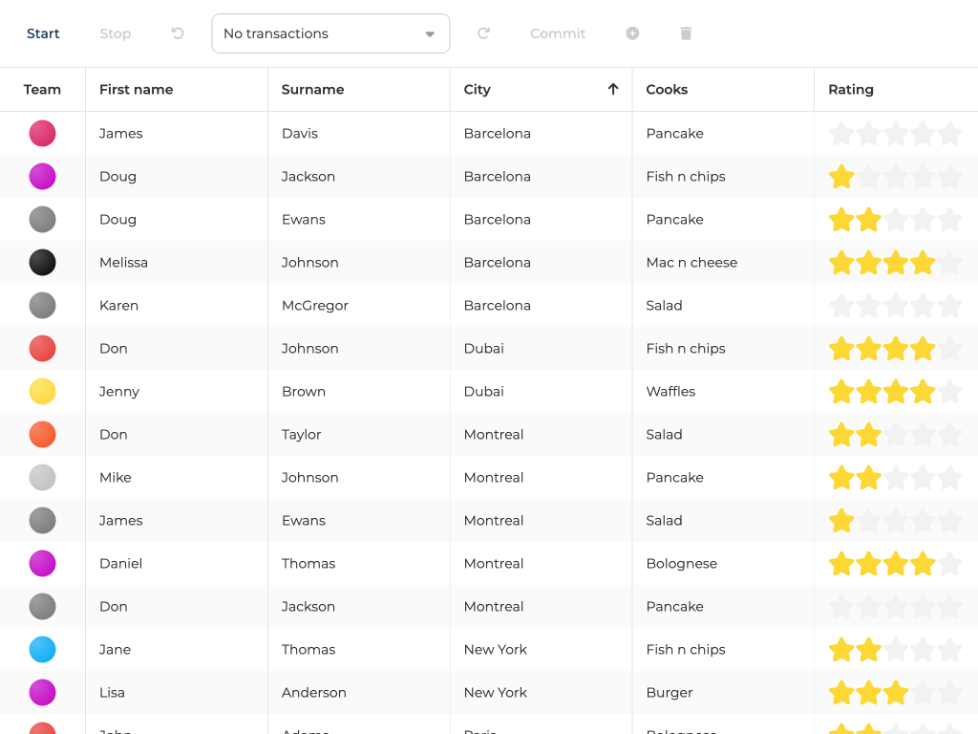The image size is (978, 734).
Task: Click the City column sort arrow
Action: click(x=613, y=89)
